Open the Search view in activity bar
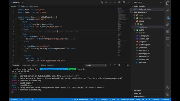180x101 pixels. (168, 10)
